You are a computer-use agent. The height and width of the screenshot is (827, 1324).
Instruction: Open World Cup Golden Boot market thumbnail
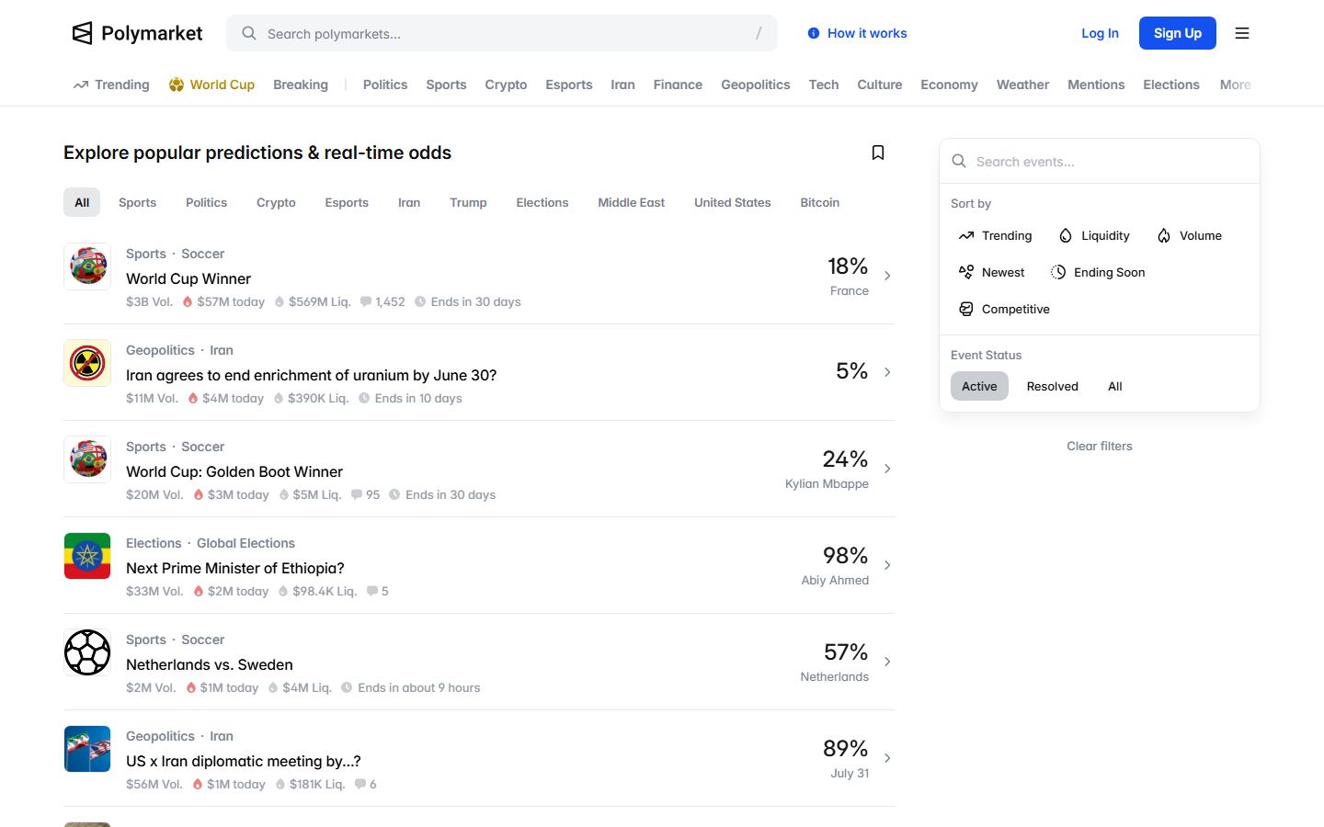click(x=87, y=459)
